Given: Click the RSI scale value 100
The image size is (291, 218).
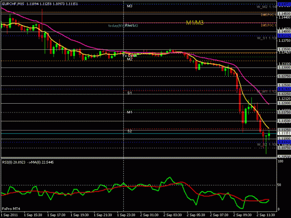Looking at the screenshot, I should (280, 161).
